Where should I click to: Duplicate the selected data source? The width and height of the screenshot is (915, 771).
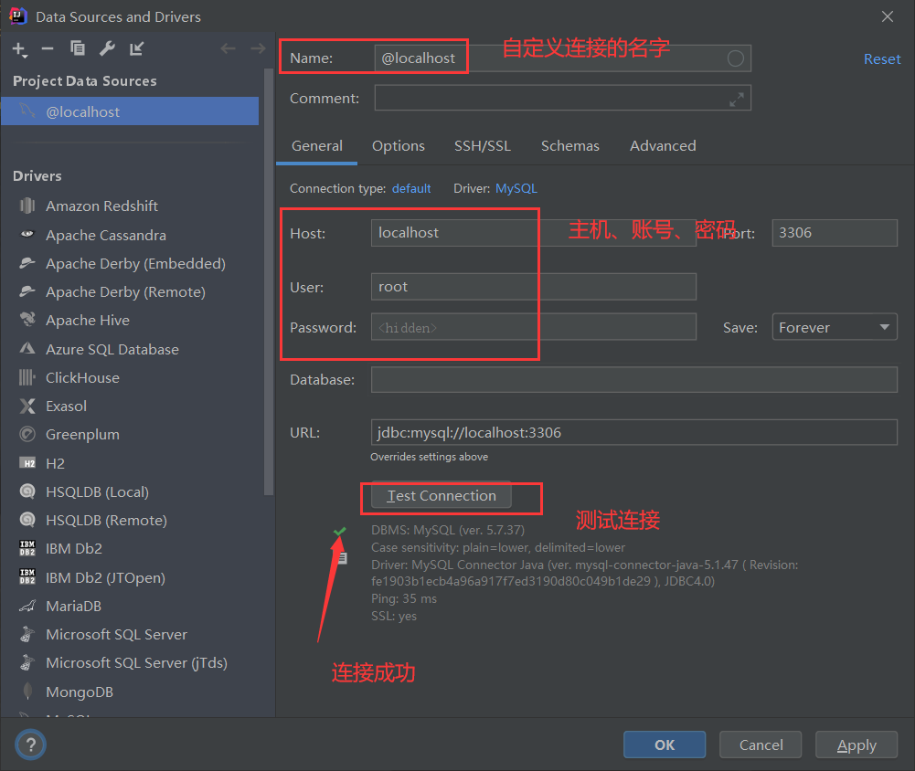pos(77,48)
